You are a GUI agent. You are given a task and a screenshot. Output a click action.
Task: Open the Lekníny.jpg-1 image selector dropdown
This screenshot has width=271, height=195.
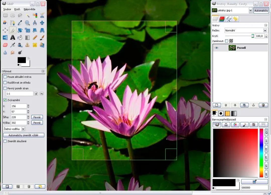coord(251,10)
